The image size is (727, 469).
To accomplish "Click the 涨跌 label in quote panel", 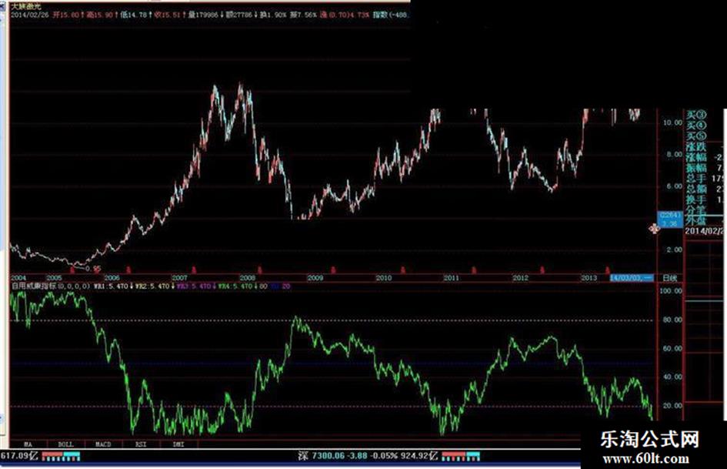I will (696, 147).
